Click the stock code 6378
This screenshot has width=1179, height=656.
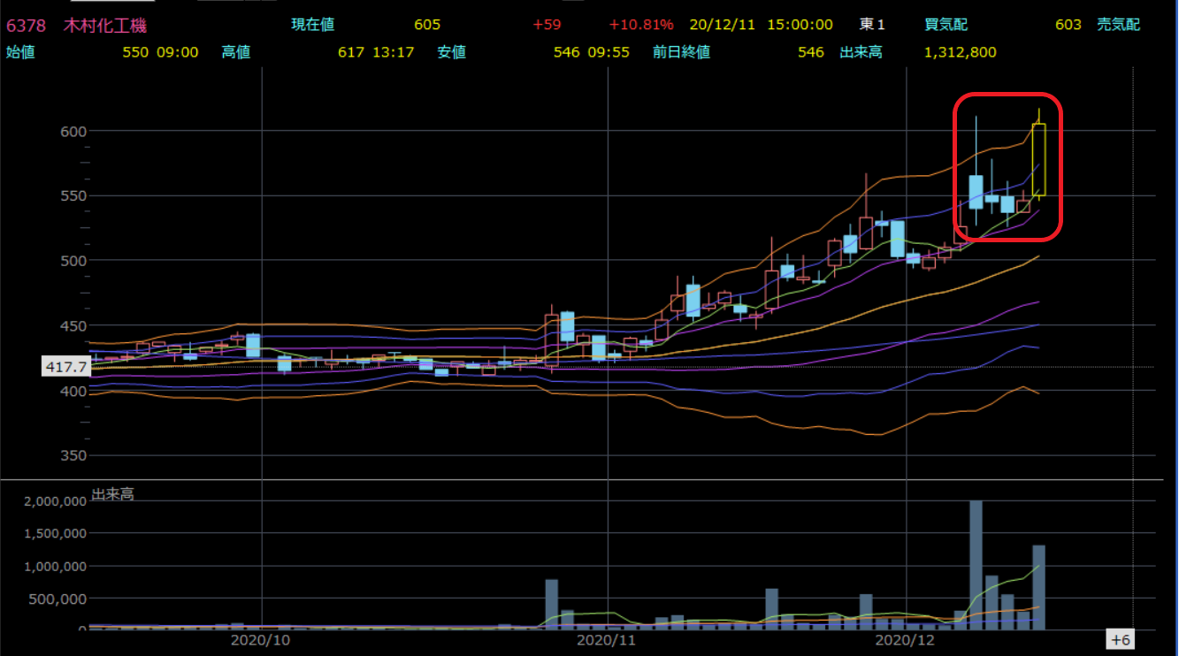26,25
